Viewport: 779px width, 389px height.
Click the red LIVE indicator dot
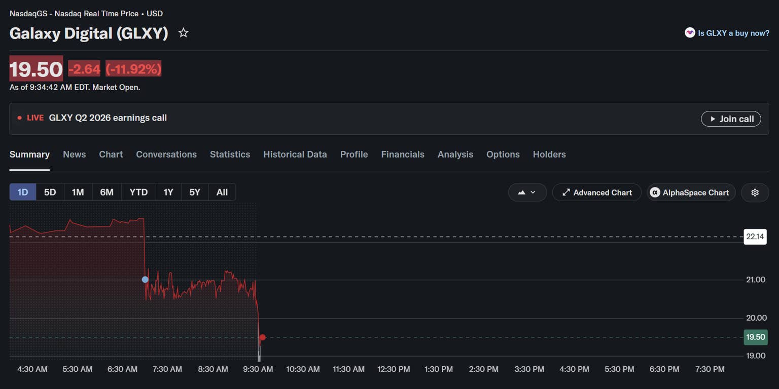(x=19, y=118)
